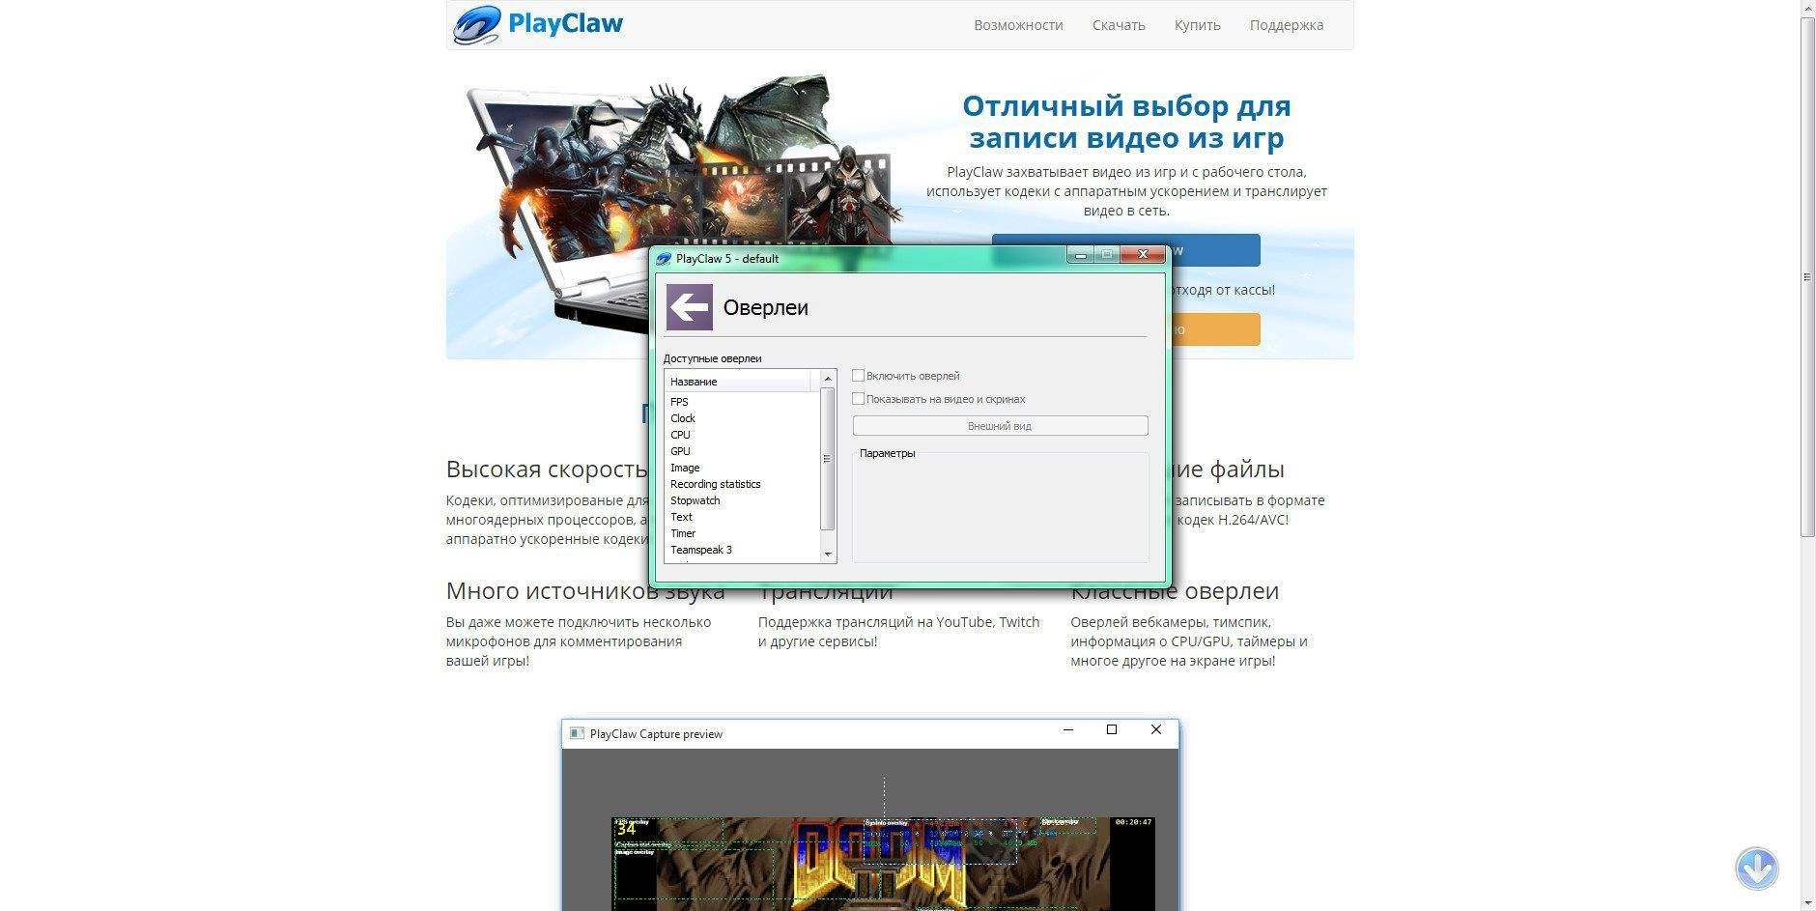Maximize the PlayClaw Capture preview window
The height and width of the screenshot is (911, 1816).
click(1112, 729)
